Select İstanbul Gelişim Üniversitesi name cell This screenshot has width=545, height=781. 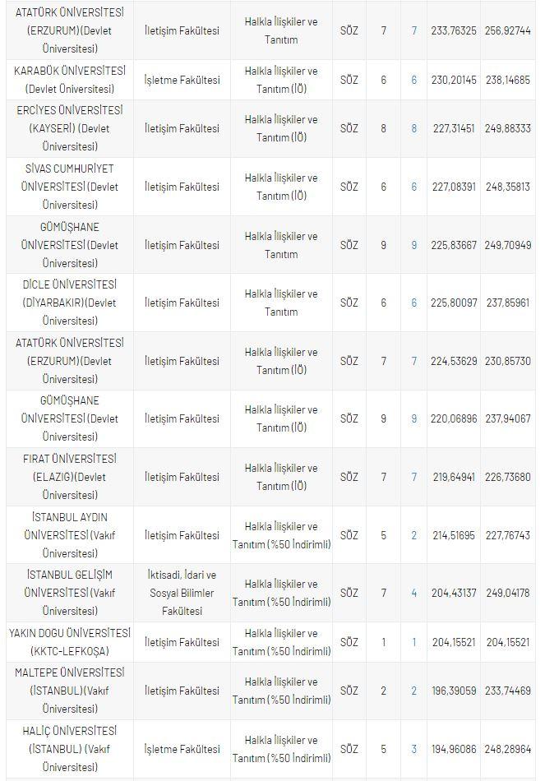[x=70, y=593]
